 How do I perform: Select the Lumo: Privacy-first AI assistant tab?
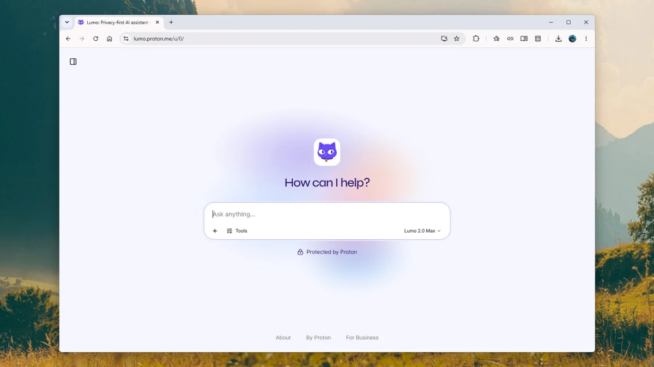point(118,22)
